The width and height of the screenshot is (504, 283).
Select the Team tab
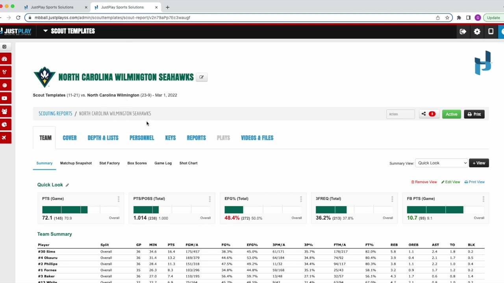(x=45, y=138)
